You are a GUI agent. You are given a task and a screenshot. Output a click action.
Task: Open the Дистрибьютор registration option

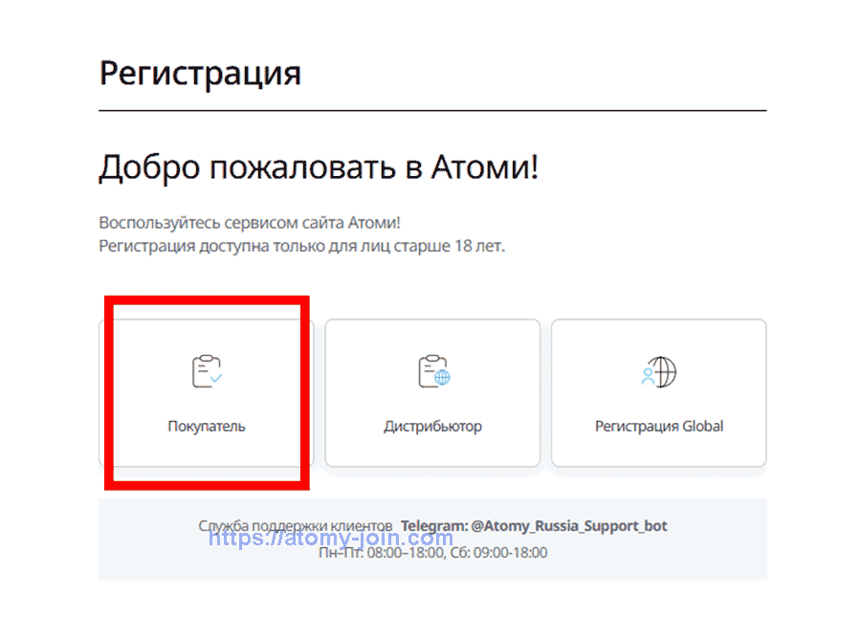coord(432,392)
